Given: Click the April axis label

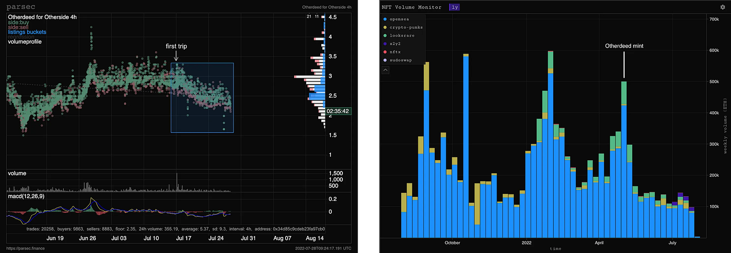Looking at the screenshot, I should (x=600, y=242).
